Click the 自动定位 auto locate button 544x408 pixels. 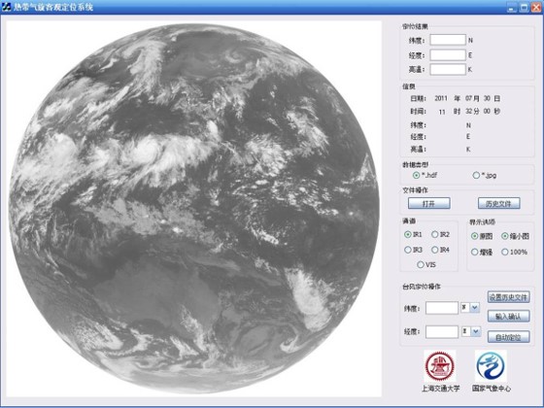pyautogui.click(x=509, y=336)
